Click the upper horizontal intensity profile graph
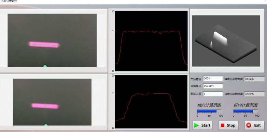Screen dimensions: 267x132 click(x=151, y=41)
